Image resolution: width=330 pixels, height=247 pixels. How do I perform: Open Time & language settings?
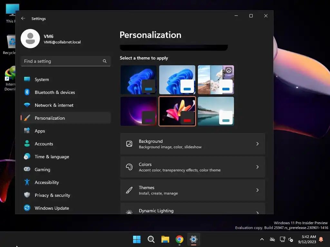click(66, 157)
